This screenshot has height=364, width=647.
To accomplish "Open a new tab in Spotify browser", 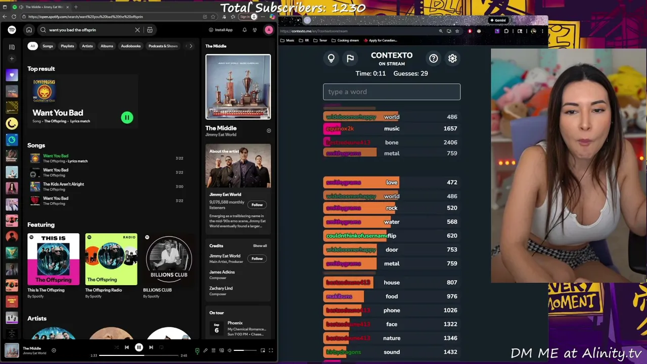I will 76,7.
